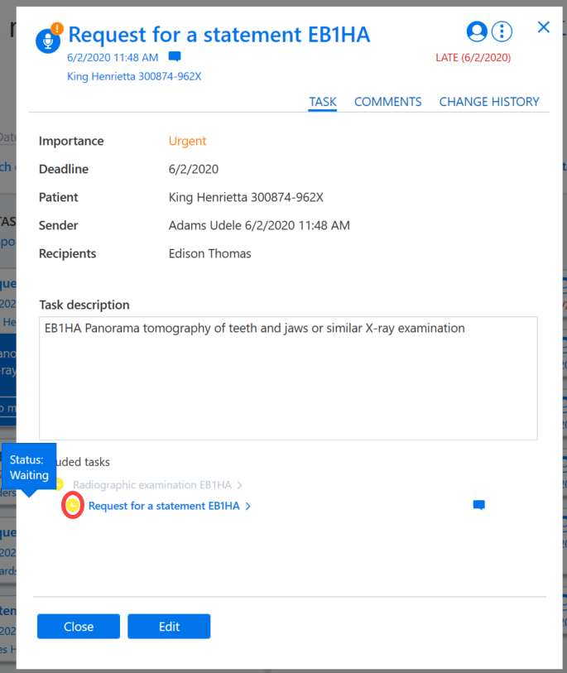567x673 pixels.
Task: Close the task dialog with X
Action: [543, 27]
